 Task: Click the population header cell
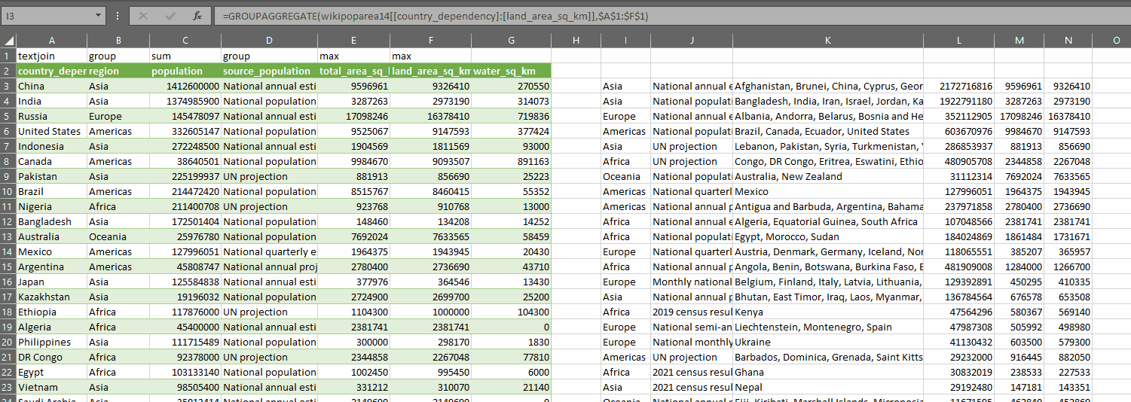tap(185, 71)
